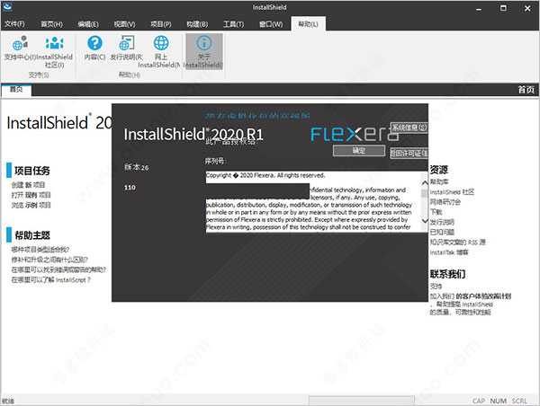Image resolution: width=540 pixels, height=406 pixels.
Task: Click first link under 资源 heading
Action: [x=439, y=181]
